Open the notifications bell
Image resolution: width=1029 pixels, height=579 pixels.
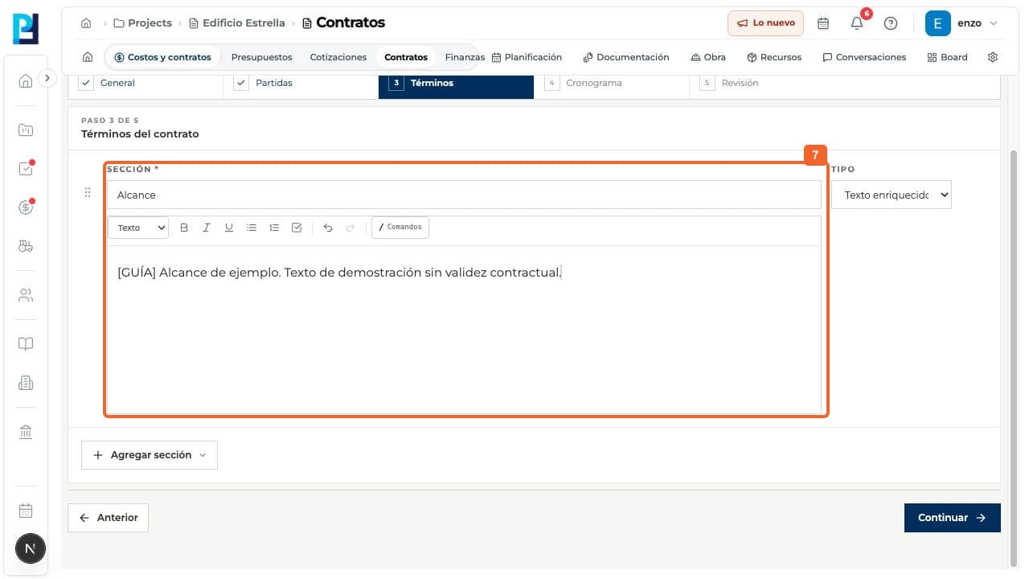pyautogui.click(x=857, y=23)
